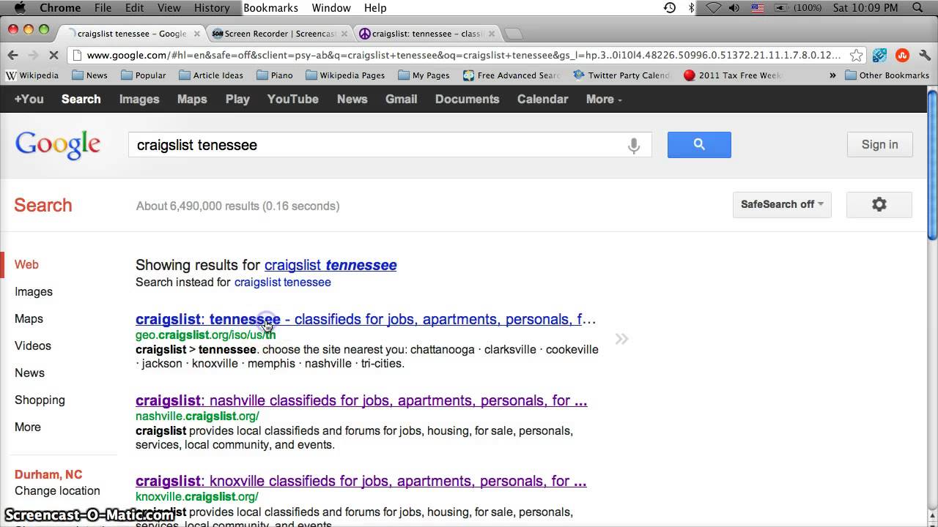Open Twitter Party Calendar bookmark
938x527 pixels.
click(x=621, y=75)
